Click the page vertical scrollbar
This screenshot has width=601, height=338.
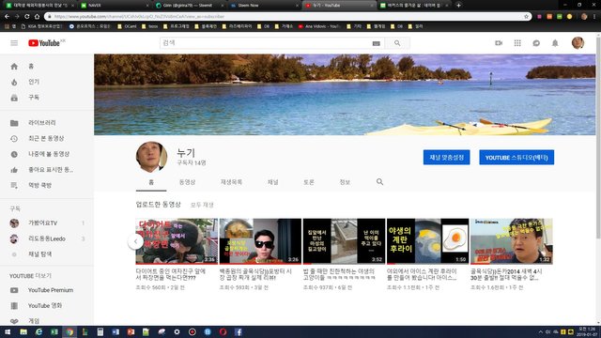tap(598, 138)
